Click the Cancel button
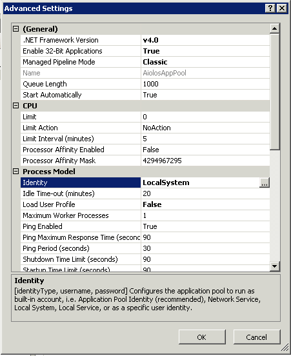This screenshot has height=356, width=291. 257,337
